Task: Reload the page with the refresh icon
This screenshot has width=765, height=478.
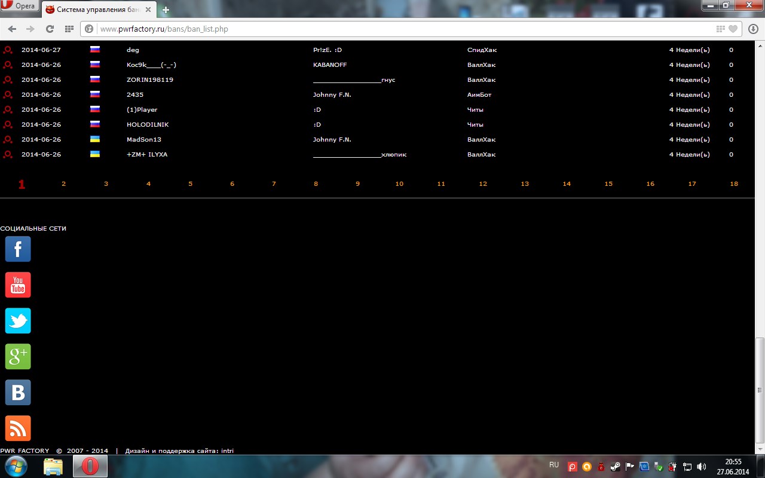Action: click(x=50, y=29)
